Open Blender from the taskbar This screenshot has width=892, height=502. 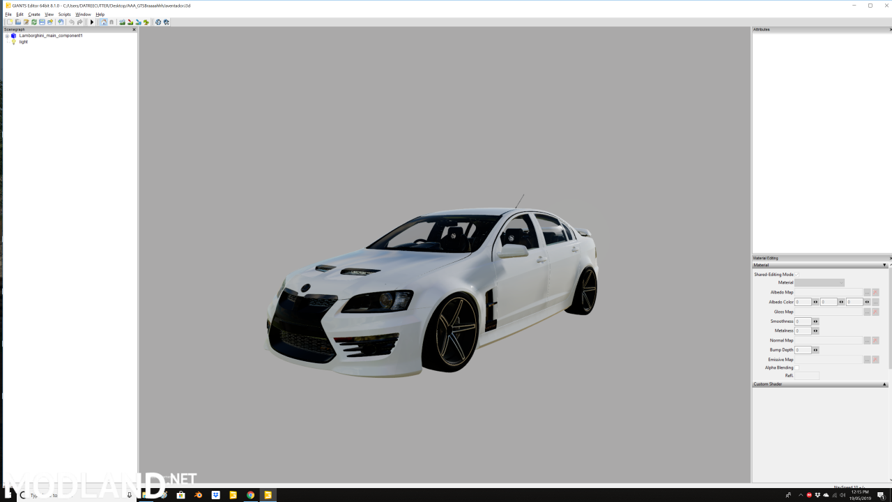(199, 495)
